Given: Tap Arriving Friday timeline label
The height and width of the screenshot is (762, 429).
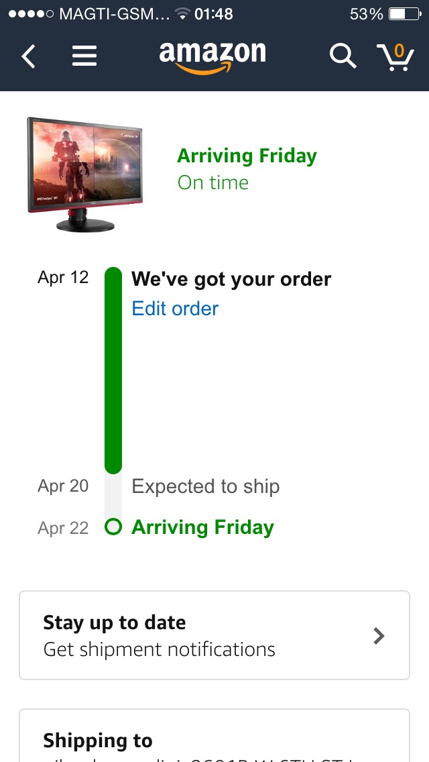Looking at the screenshot, I should click(202, 527).
